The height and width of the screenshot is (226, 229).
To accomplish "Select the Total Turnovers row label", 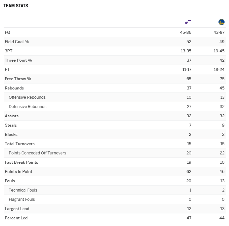I will (x=20, y=144).
